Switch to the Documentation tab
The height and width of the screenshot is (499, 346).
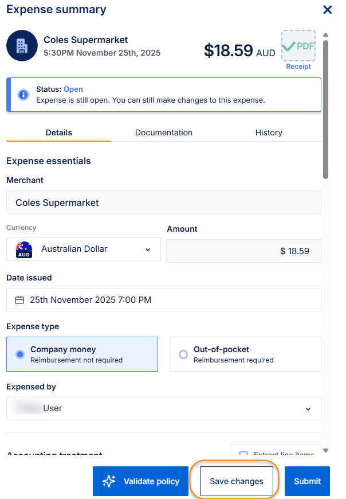point(163,132)
